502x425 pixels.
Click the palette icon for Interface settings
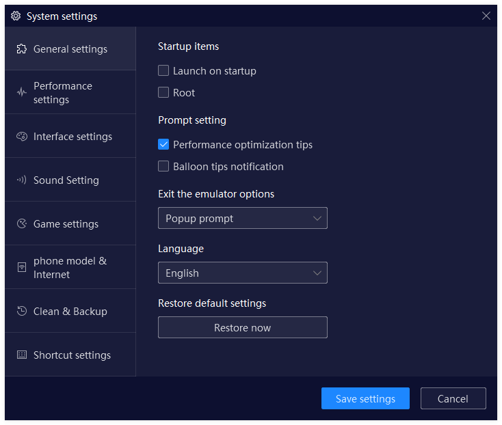(22, 137)
